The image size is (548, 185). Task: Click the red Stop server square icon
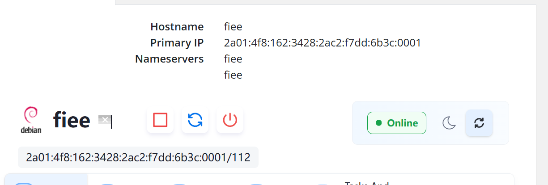pyautogui.click(x=160, y=120)
